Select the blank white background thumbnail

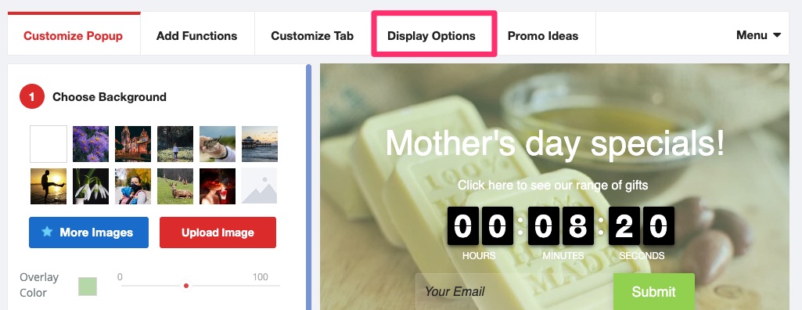coord(48,144)
